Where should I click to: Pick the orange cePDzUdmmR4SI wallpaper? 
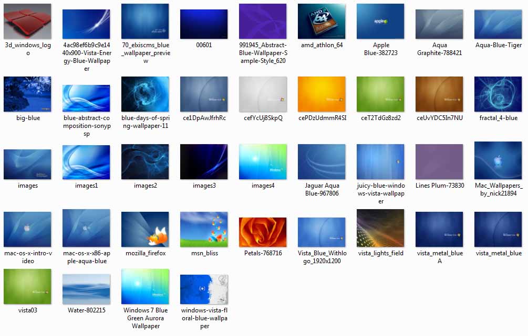pos(322,94)
